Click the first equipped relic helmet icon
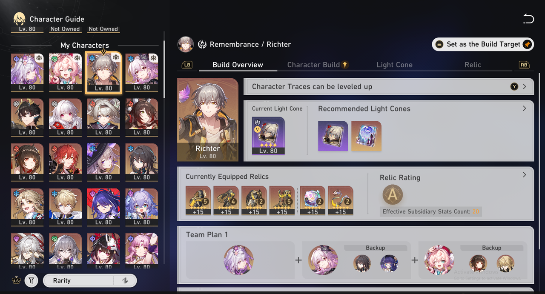The width and height of the screenshot is (545, 294). point(198,200)
